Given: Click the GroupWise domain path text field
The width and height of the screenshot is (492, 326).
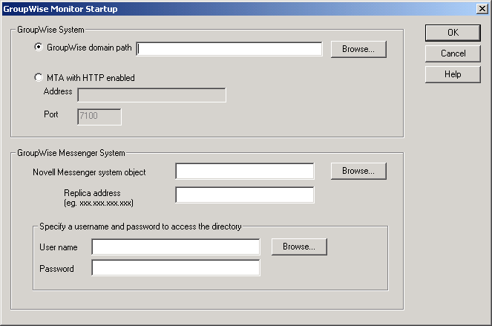Looking at the screenshot, I should (229, 49).
